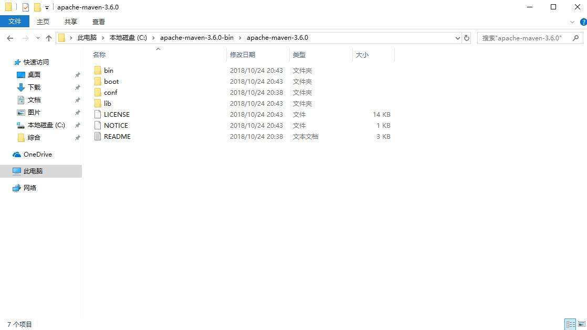Open 本地磁盘 (C:) in quick access
The image size is (587, 330).
coord(46,125)
